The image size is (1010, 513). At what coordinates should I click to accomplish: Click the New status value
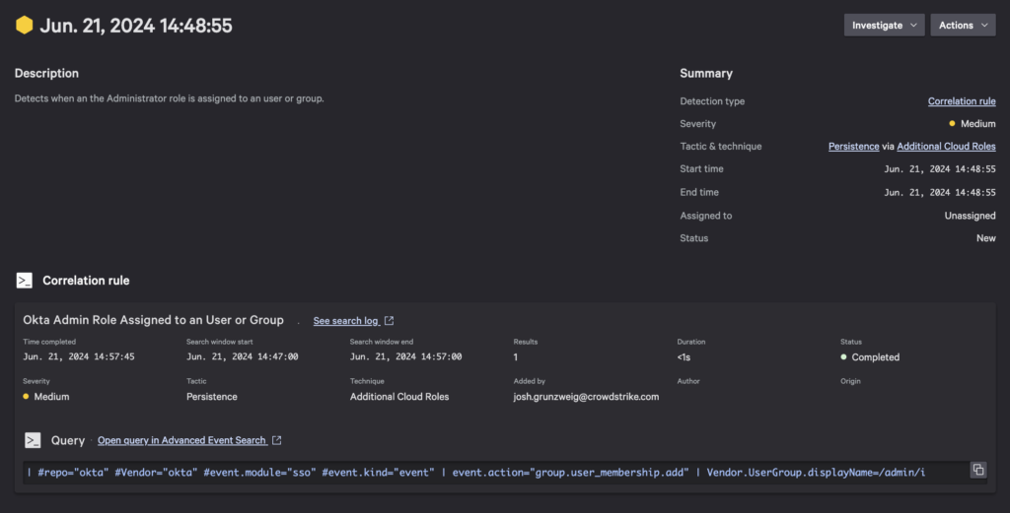click(986, 238)
